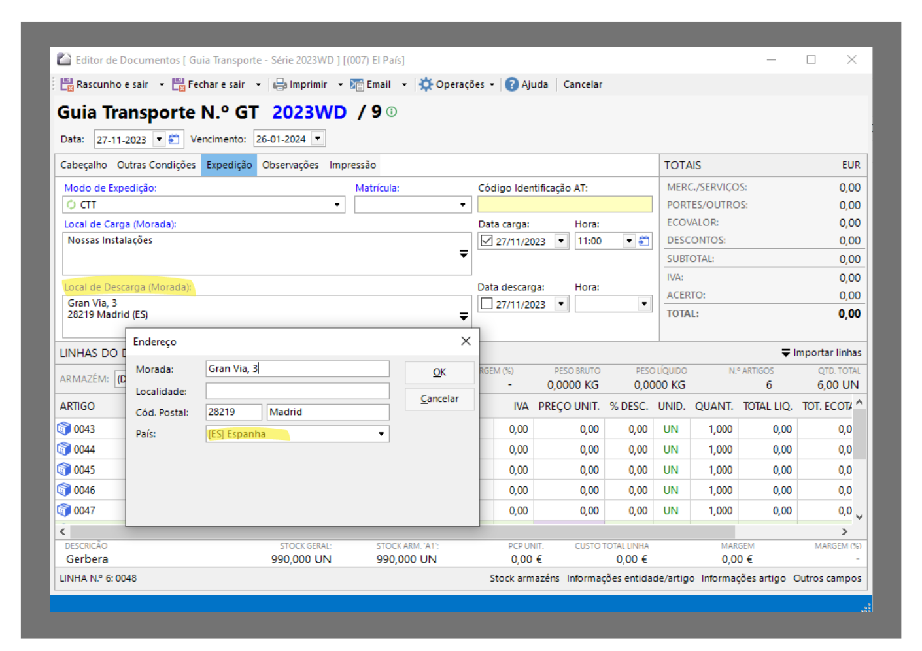Open the País dropdown in Endereço dialog
Screen dimensions: 922x651
(x=381, y=434)
